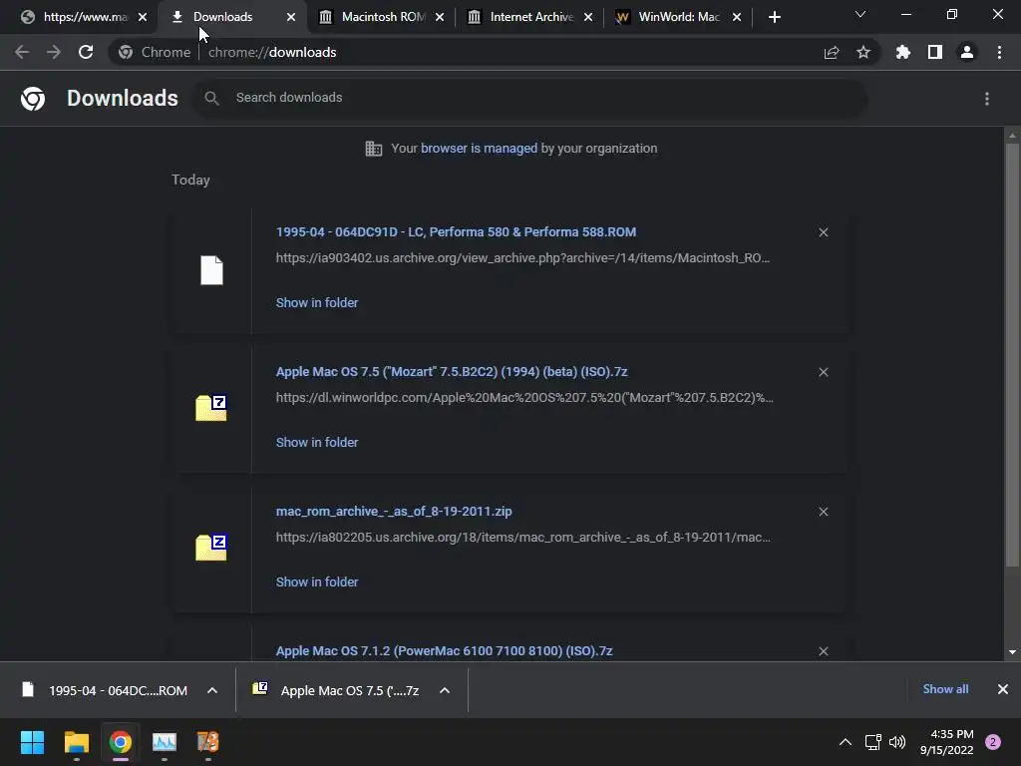
Task: Click the 'browser is managed' link
Action: tap(480, 149)
